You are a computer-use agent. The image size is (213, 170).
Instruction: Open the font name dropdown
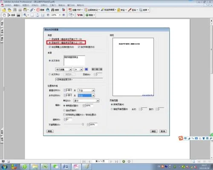coord(70,69)
